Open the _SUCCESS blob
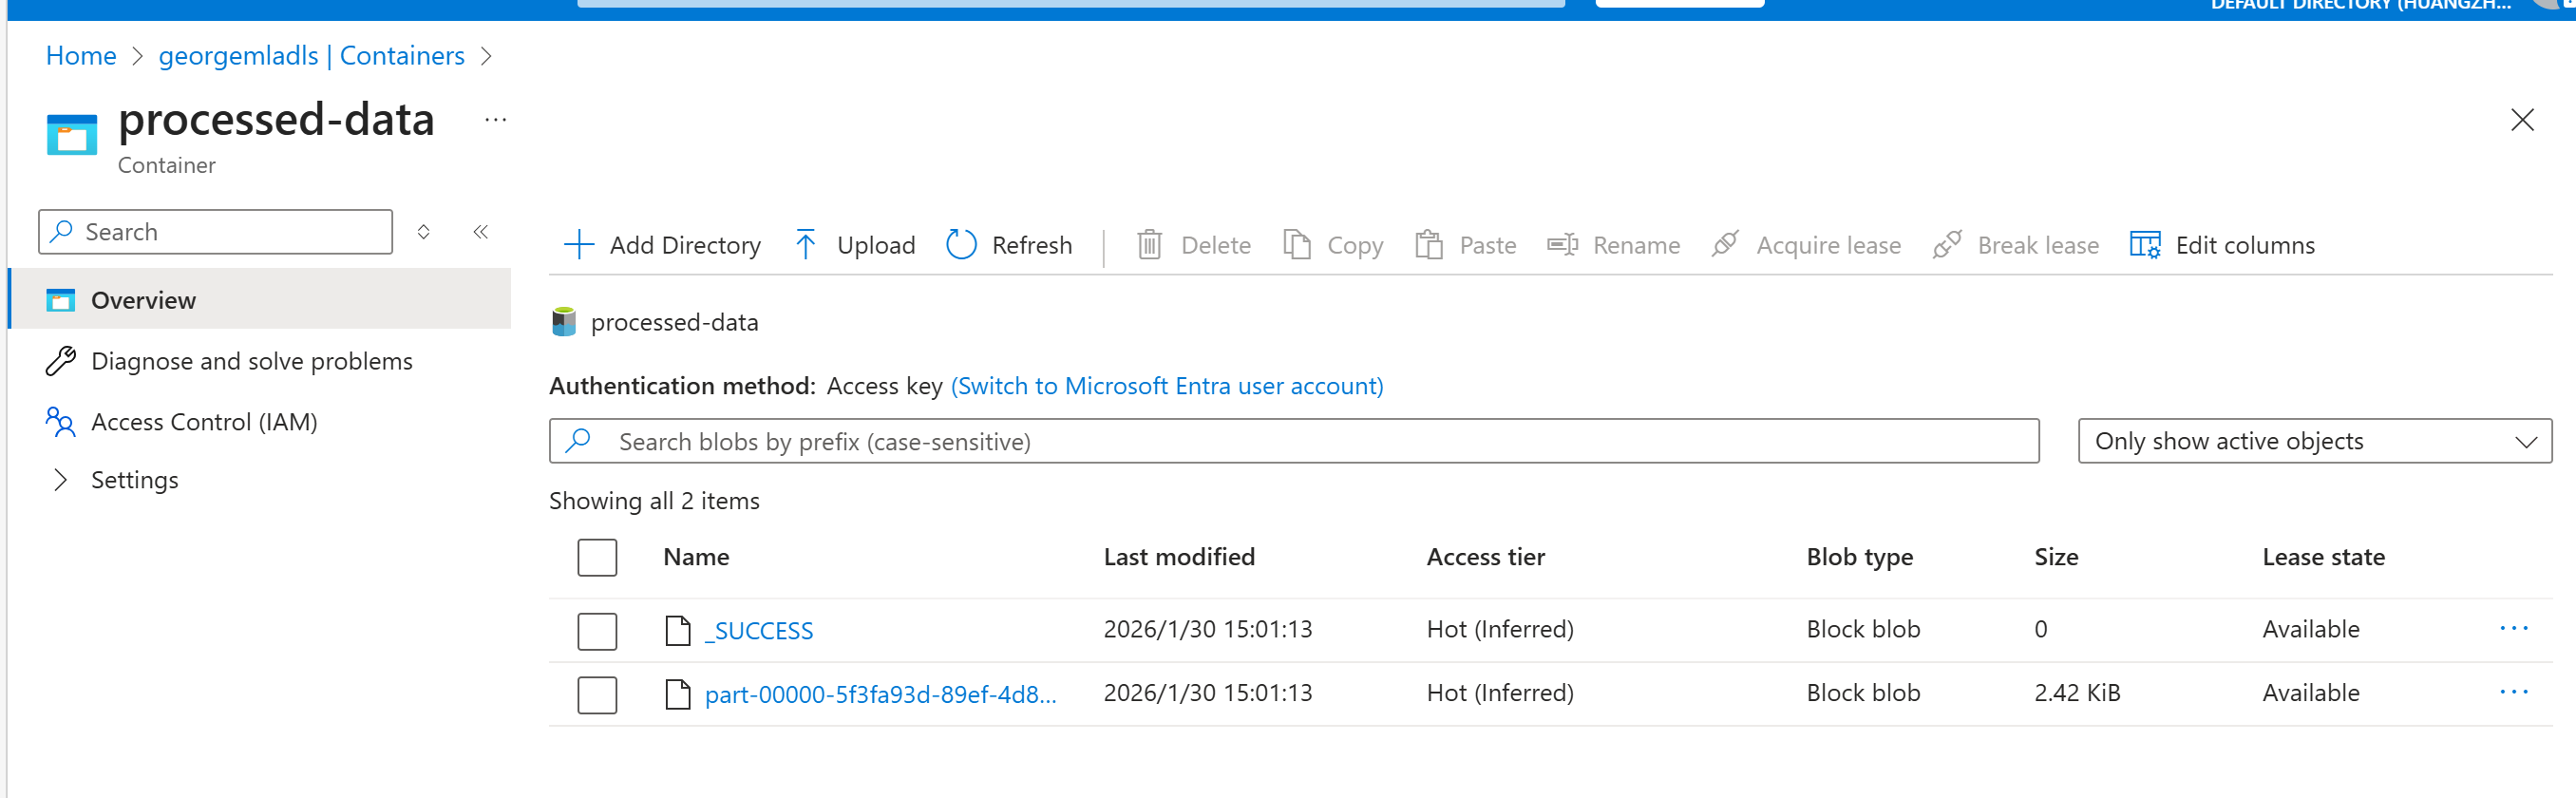2576x798 pixels. (763, 631)
